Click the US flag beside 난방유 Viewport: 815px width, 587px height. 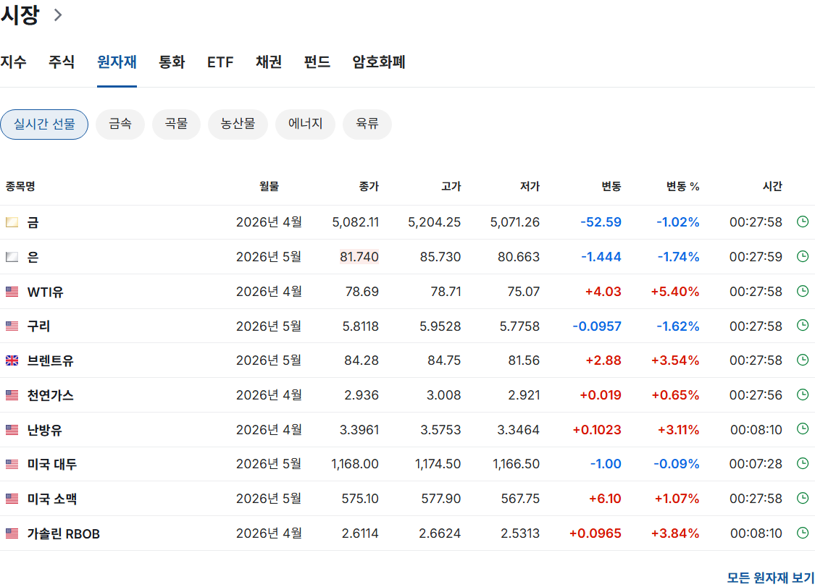tap(12, 430)
